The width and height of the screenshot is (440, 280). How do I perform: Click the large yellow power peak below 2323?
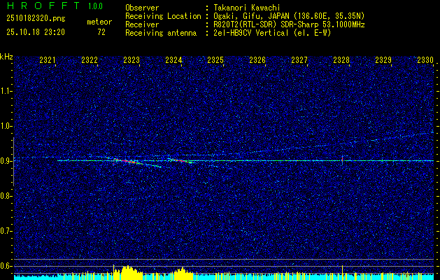coord(128,272)
